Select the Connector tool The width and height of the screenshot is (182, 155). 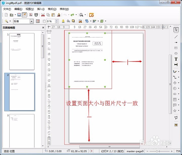(x=175, y=77)
